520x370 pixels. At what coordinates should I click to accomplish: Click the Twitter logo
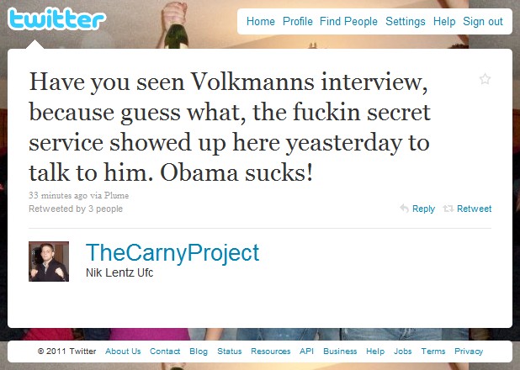pyautogui.click(x=56, y=18)
